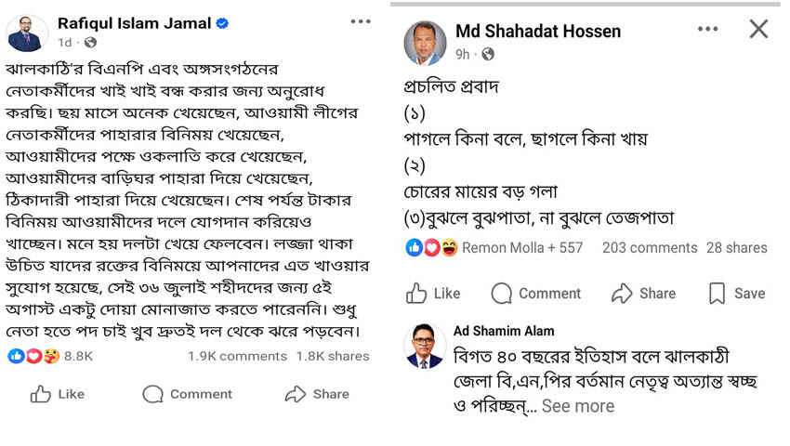The width and height of the screenshot is (790, 446).
Task: Like Rafiqul Islam Jamal's post
Action: pos(58,394)
